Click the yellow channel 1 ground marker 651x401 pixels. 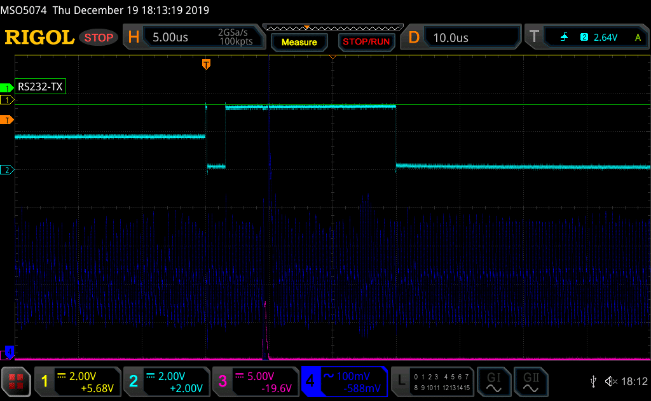click(8, 100)
